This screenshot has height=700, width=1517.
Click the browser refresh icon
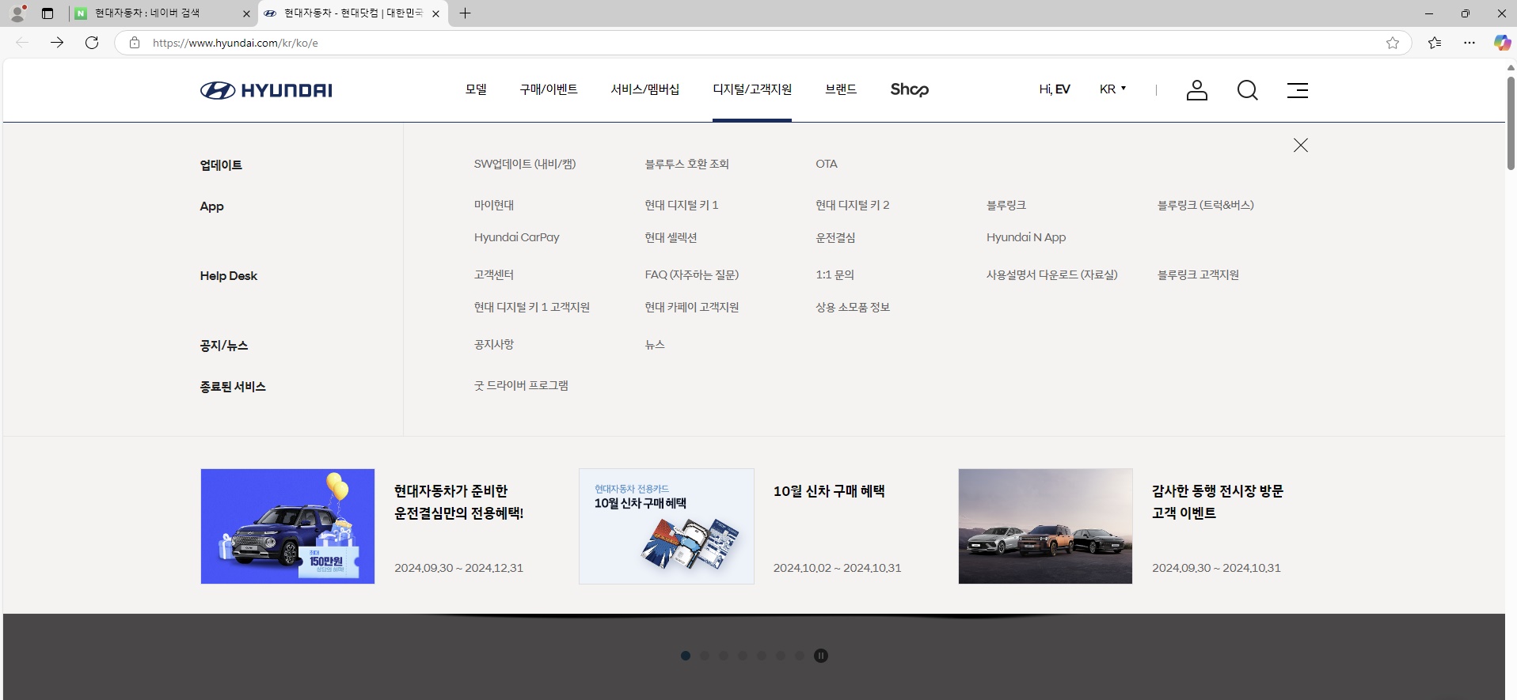92,43
